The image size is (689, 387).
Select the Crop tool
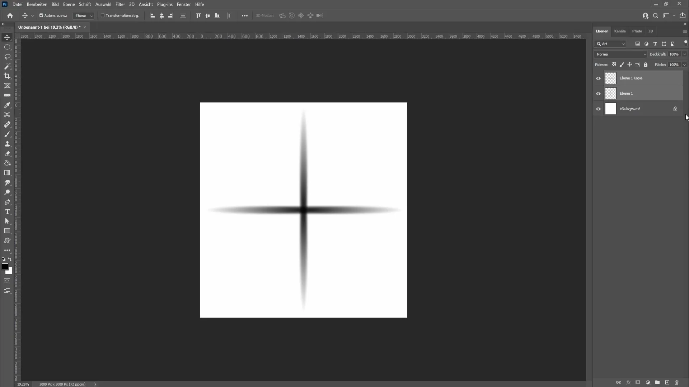coord(7,76)
